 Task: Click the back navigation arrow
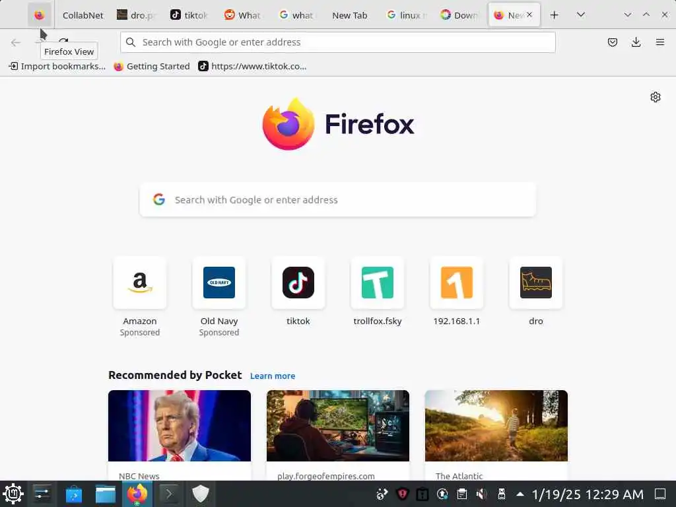[16, 42]
